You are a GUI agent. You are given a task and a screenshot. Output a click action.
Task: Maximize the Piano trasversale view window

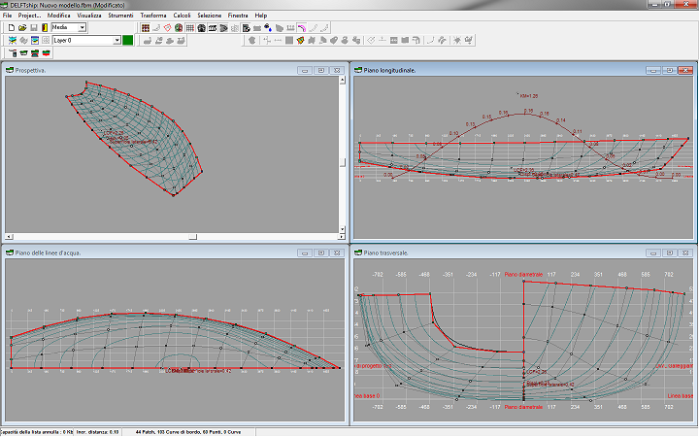(669, 252)
